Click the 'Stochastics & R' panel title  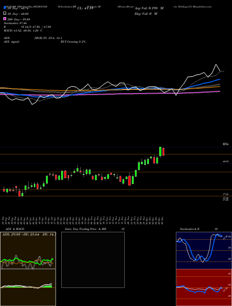click(x=190, y=229)
